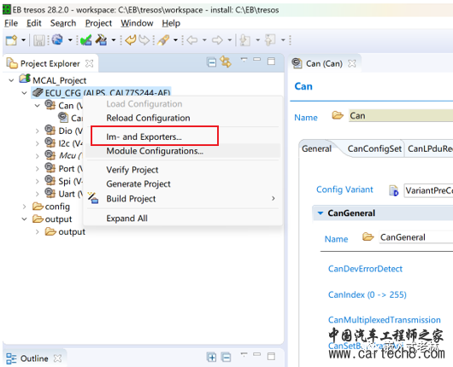Open dropdown arrow beside globe icon
Screen dimensions: 453x367
(x=70, y=40)
